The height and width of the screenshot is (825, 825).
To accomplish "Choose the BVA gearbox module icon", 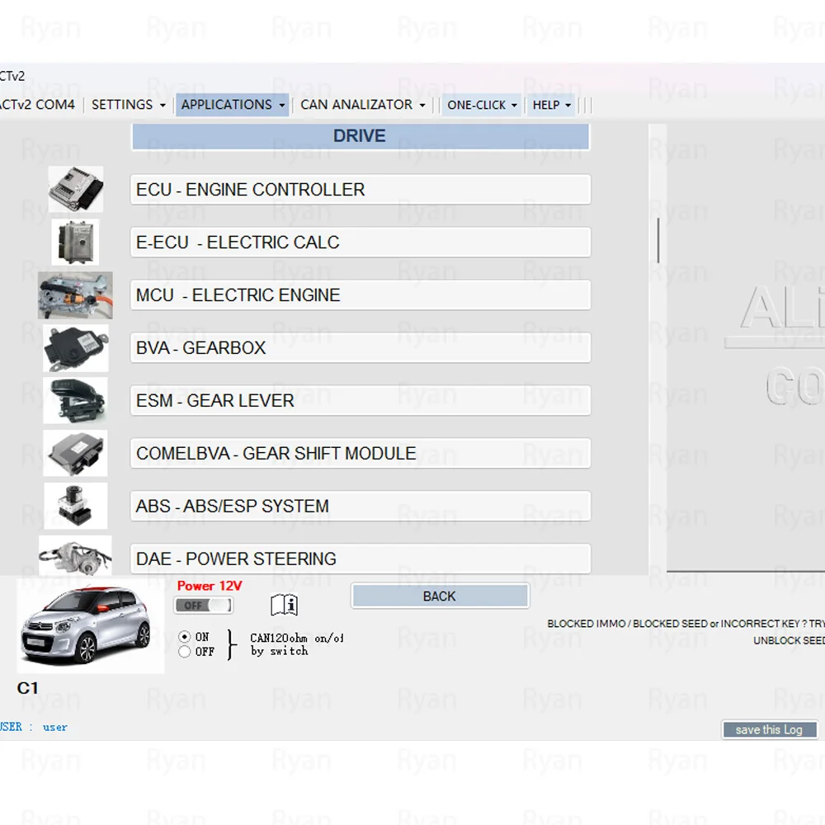I will [x=75, y=348].
